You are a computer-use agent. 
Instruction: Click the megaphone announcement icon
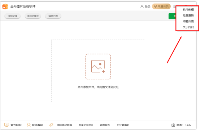[x=51, y=125]
